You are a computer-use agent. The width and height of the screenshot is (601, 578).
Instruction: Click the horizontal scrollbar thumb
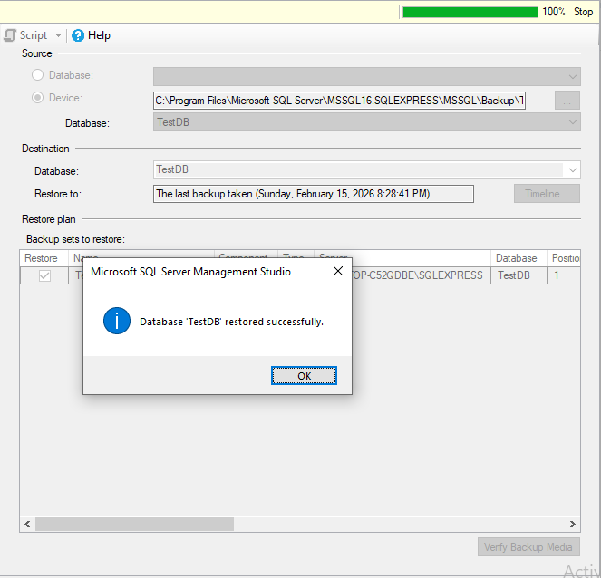click(x=134, y=524)
